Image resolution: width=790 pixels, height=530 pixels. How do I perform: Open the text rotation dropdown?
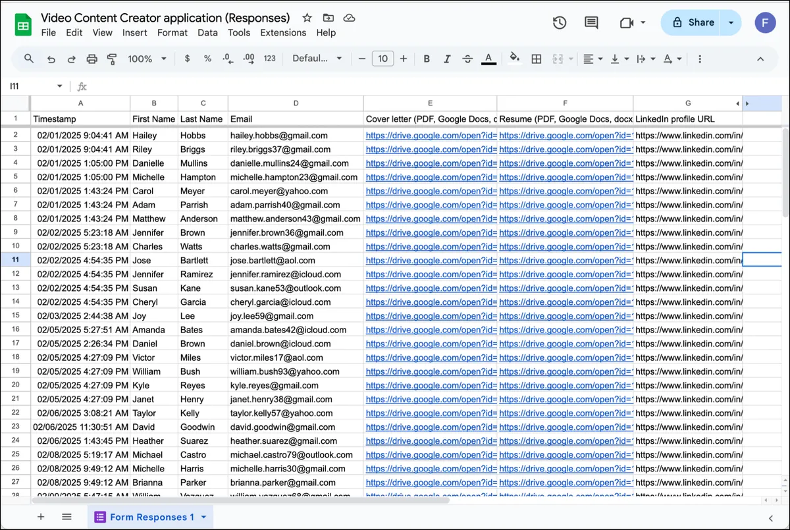672,59
